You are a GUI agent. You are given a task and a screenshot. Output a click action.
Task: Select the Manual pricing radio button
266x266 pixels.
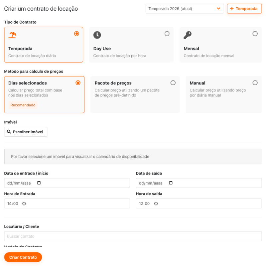tap(255, 83)
